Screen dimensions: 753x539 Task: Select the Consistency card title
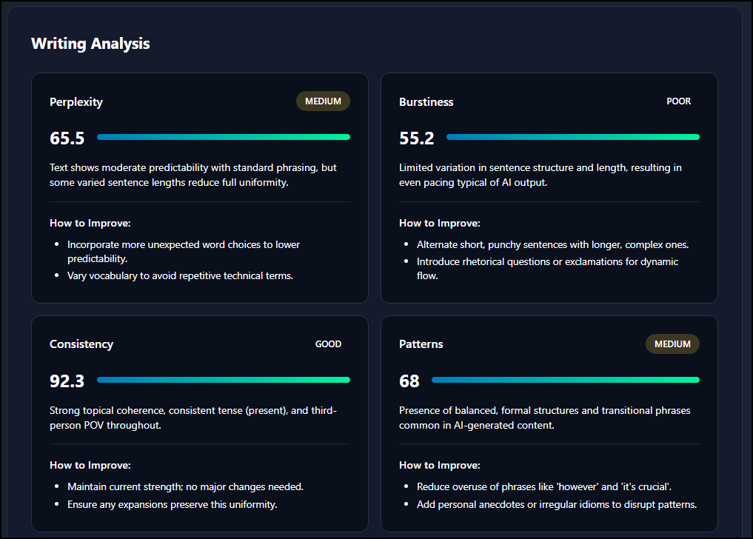(x=81, y=344)
